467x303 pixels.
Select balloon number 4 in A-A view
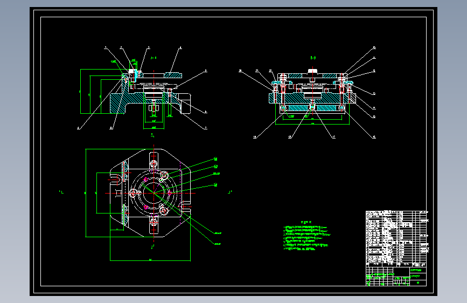180,48
